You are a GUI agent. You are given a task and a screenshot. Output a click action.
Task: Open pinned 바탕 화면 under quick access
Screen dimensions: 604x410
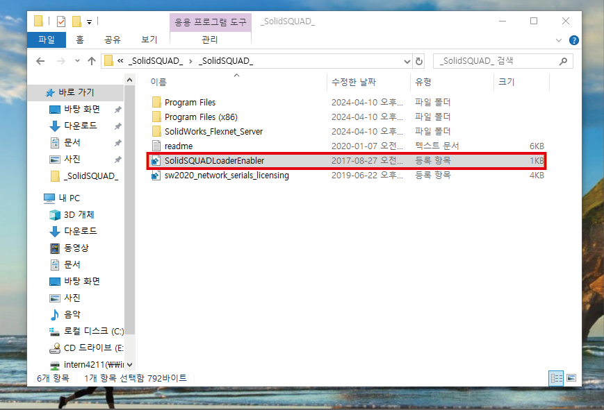[x=81, y=109]
